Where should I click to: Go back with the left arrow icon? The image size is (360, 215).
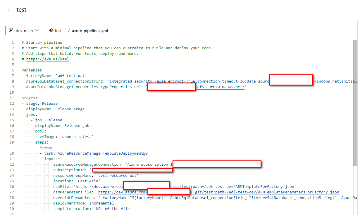pos(9,10)
